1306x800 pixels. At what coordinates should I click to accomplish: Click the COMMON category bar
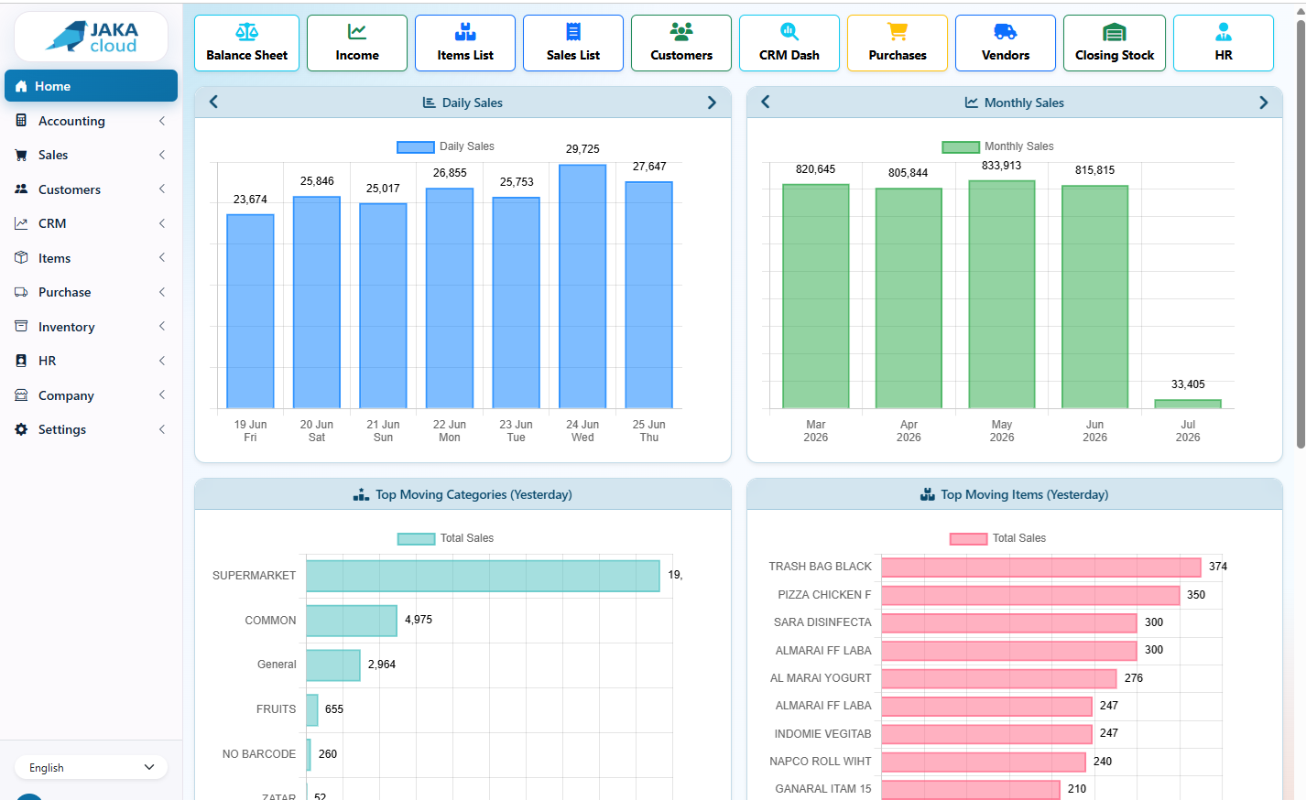pos(352,621)
